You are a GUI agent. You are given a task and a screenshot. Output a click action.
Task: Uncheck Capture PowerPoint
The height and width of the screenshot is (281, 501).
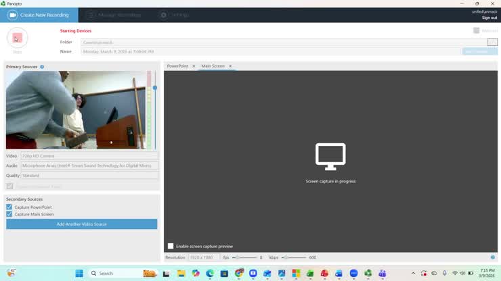click(x=9, y=207)
